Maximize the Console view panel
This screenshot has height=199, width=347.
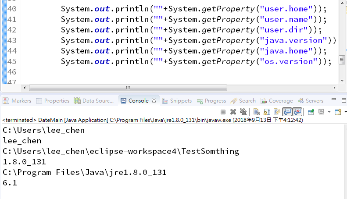(x=344, y=101)
